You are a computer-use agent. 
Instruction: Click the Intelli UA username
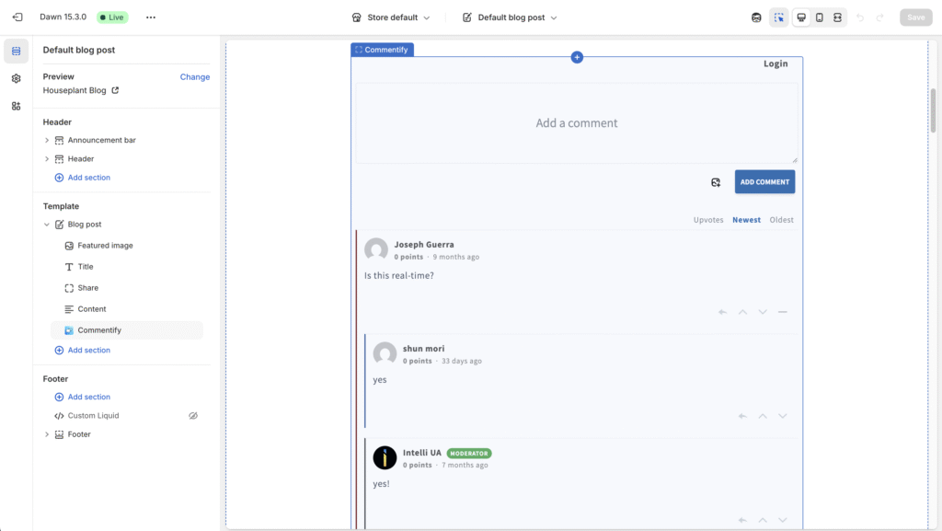[421, 453]
